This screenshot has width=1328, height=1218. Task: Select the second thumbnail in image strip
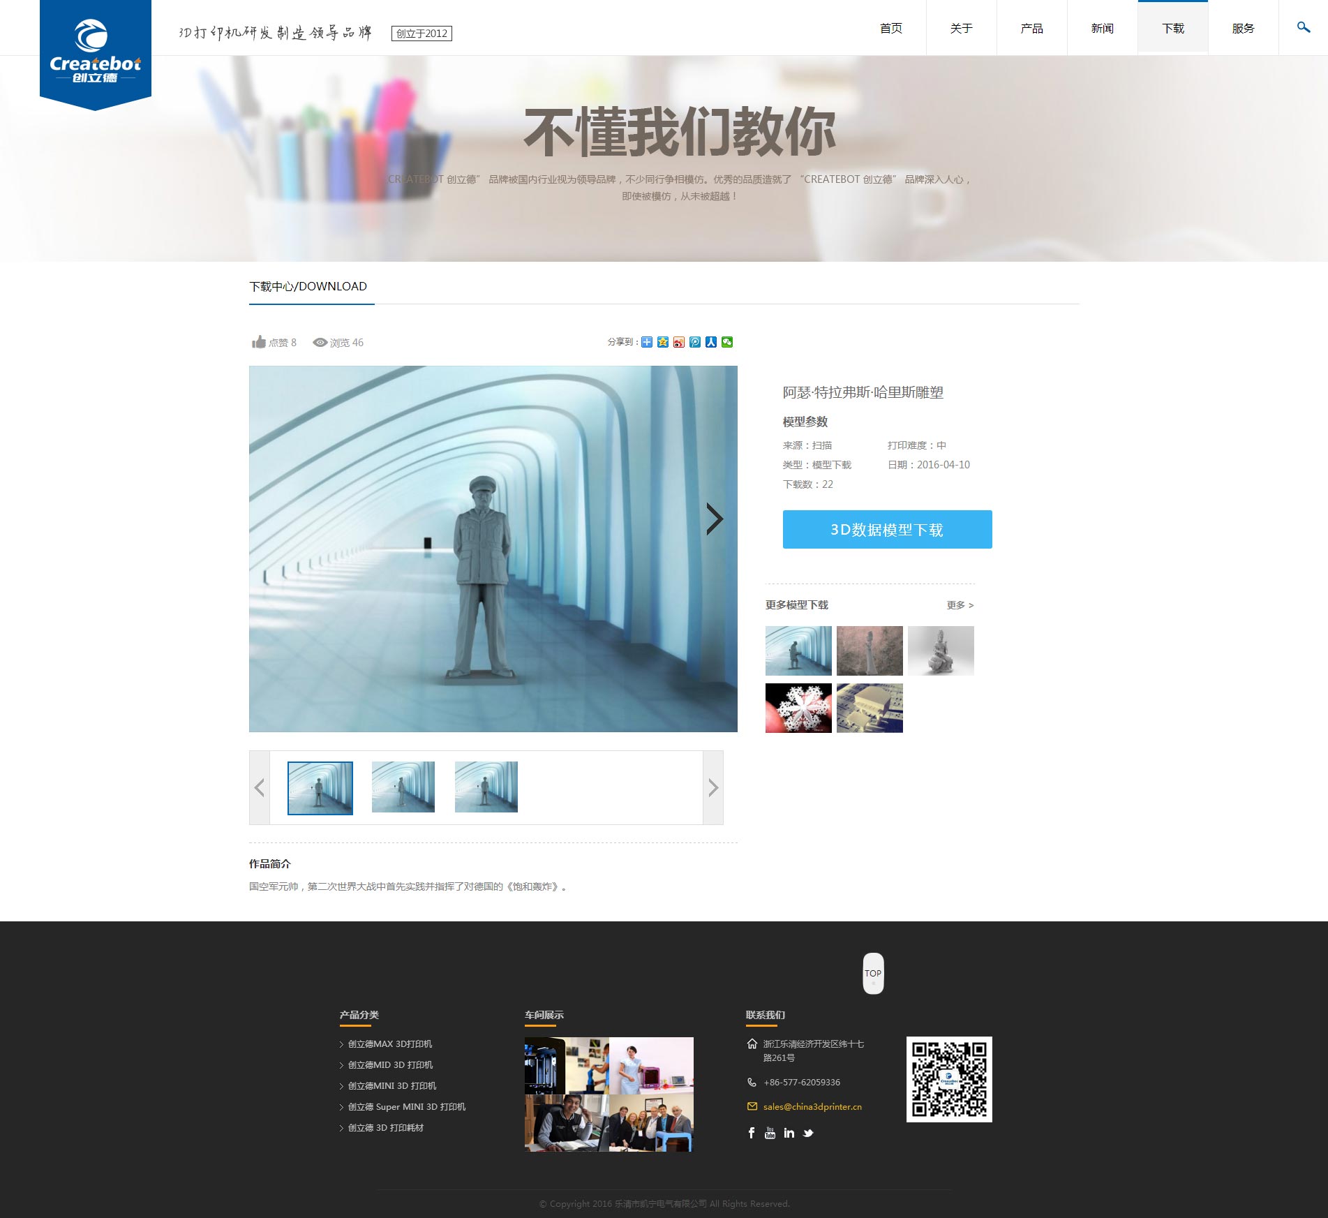click(403, 787)
